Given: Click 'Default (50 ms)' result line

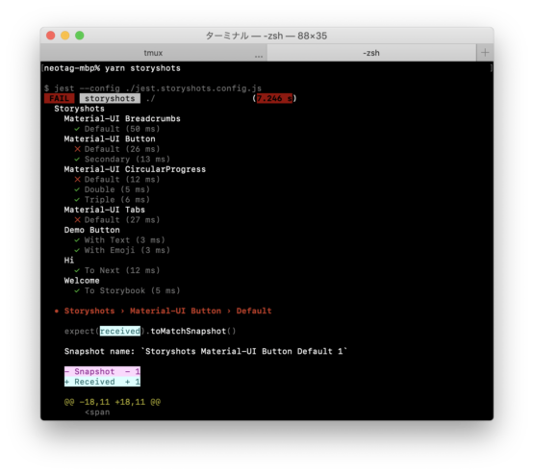Looking at the screenshot, I should coord(122,129).
